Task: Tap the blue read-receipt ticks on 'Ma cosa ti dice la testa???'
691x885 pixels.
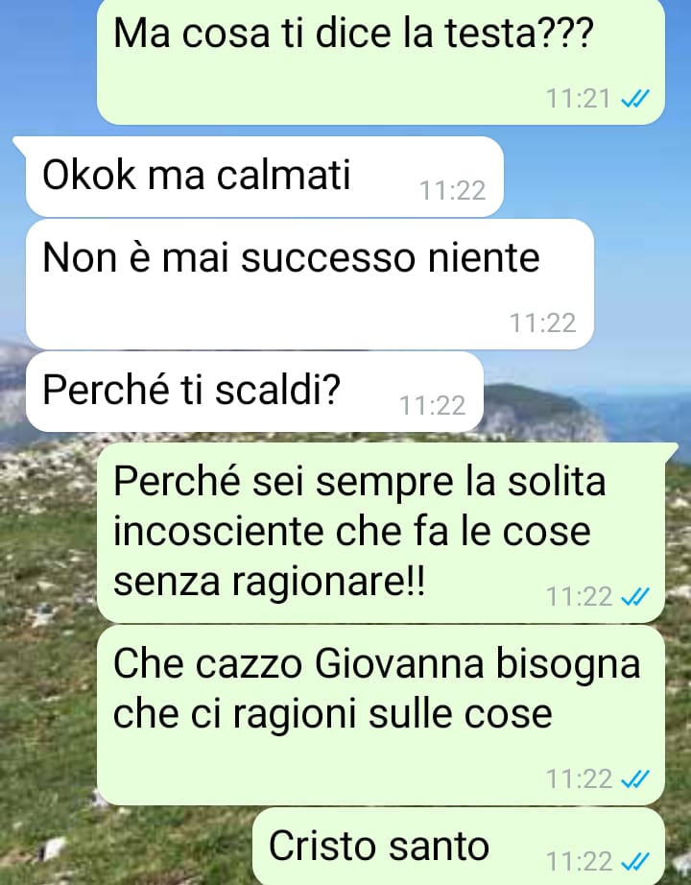Action: tap(635, 99)
